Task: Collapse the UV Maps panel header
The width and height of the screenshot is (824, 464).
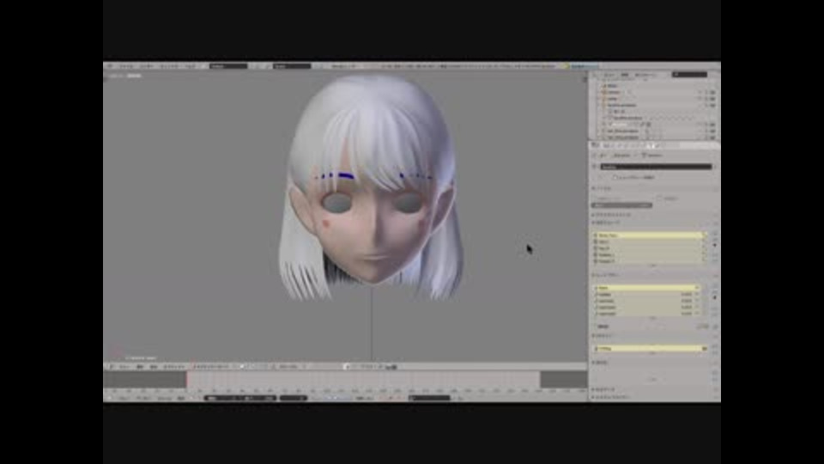Action: pos(603,336)
